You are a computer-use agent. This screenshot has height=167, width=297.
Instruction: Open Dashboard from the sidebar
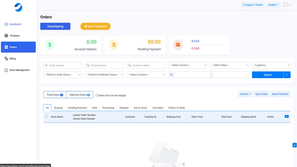pyautogui.click(x=13, y=24)
